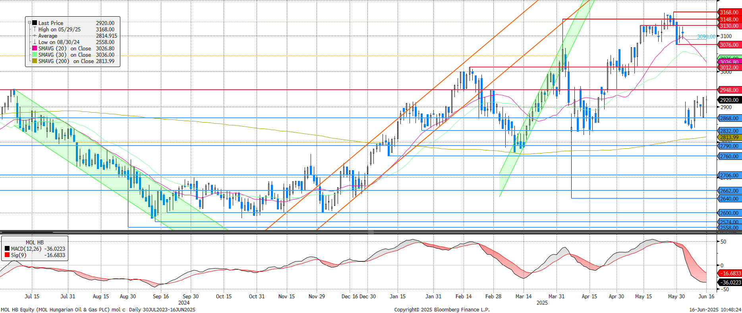
Task: Click the red 3076.00 price tag
Action: (x=730, y=45)
